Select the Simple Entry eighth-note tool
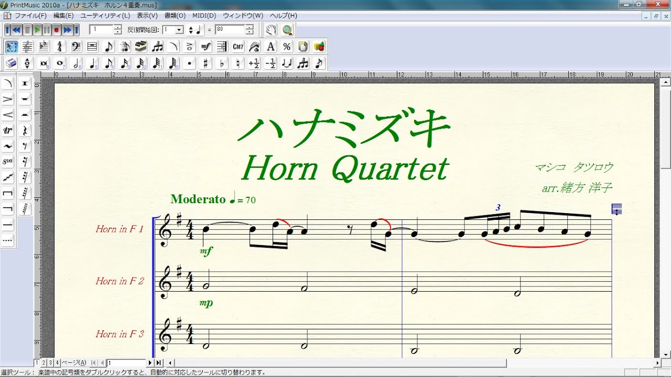This screenshot has height=377, width=671. [109, 47]
